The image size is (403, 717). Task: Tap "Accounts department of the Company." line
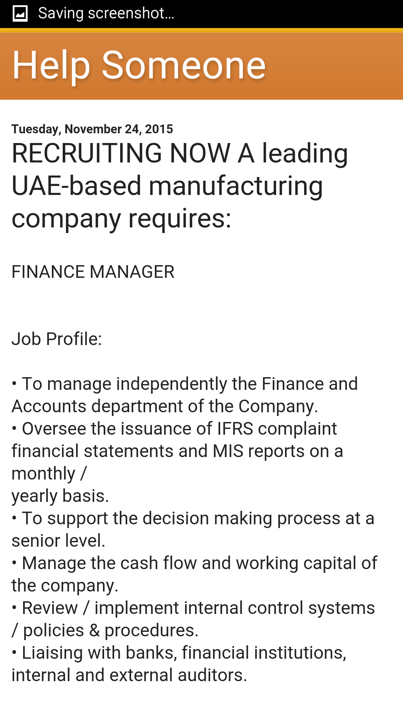pyautogui.click(x=165, y=406)
